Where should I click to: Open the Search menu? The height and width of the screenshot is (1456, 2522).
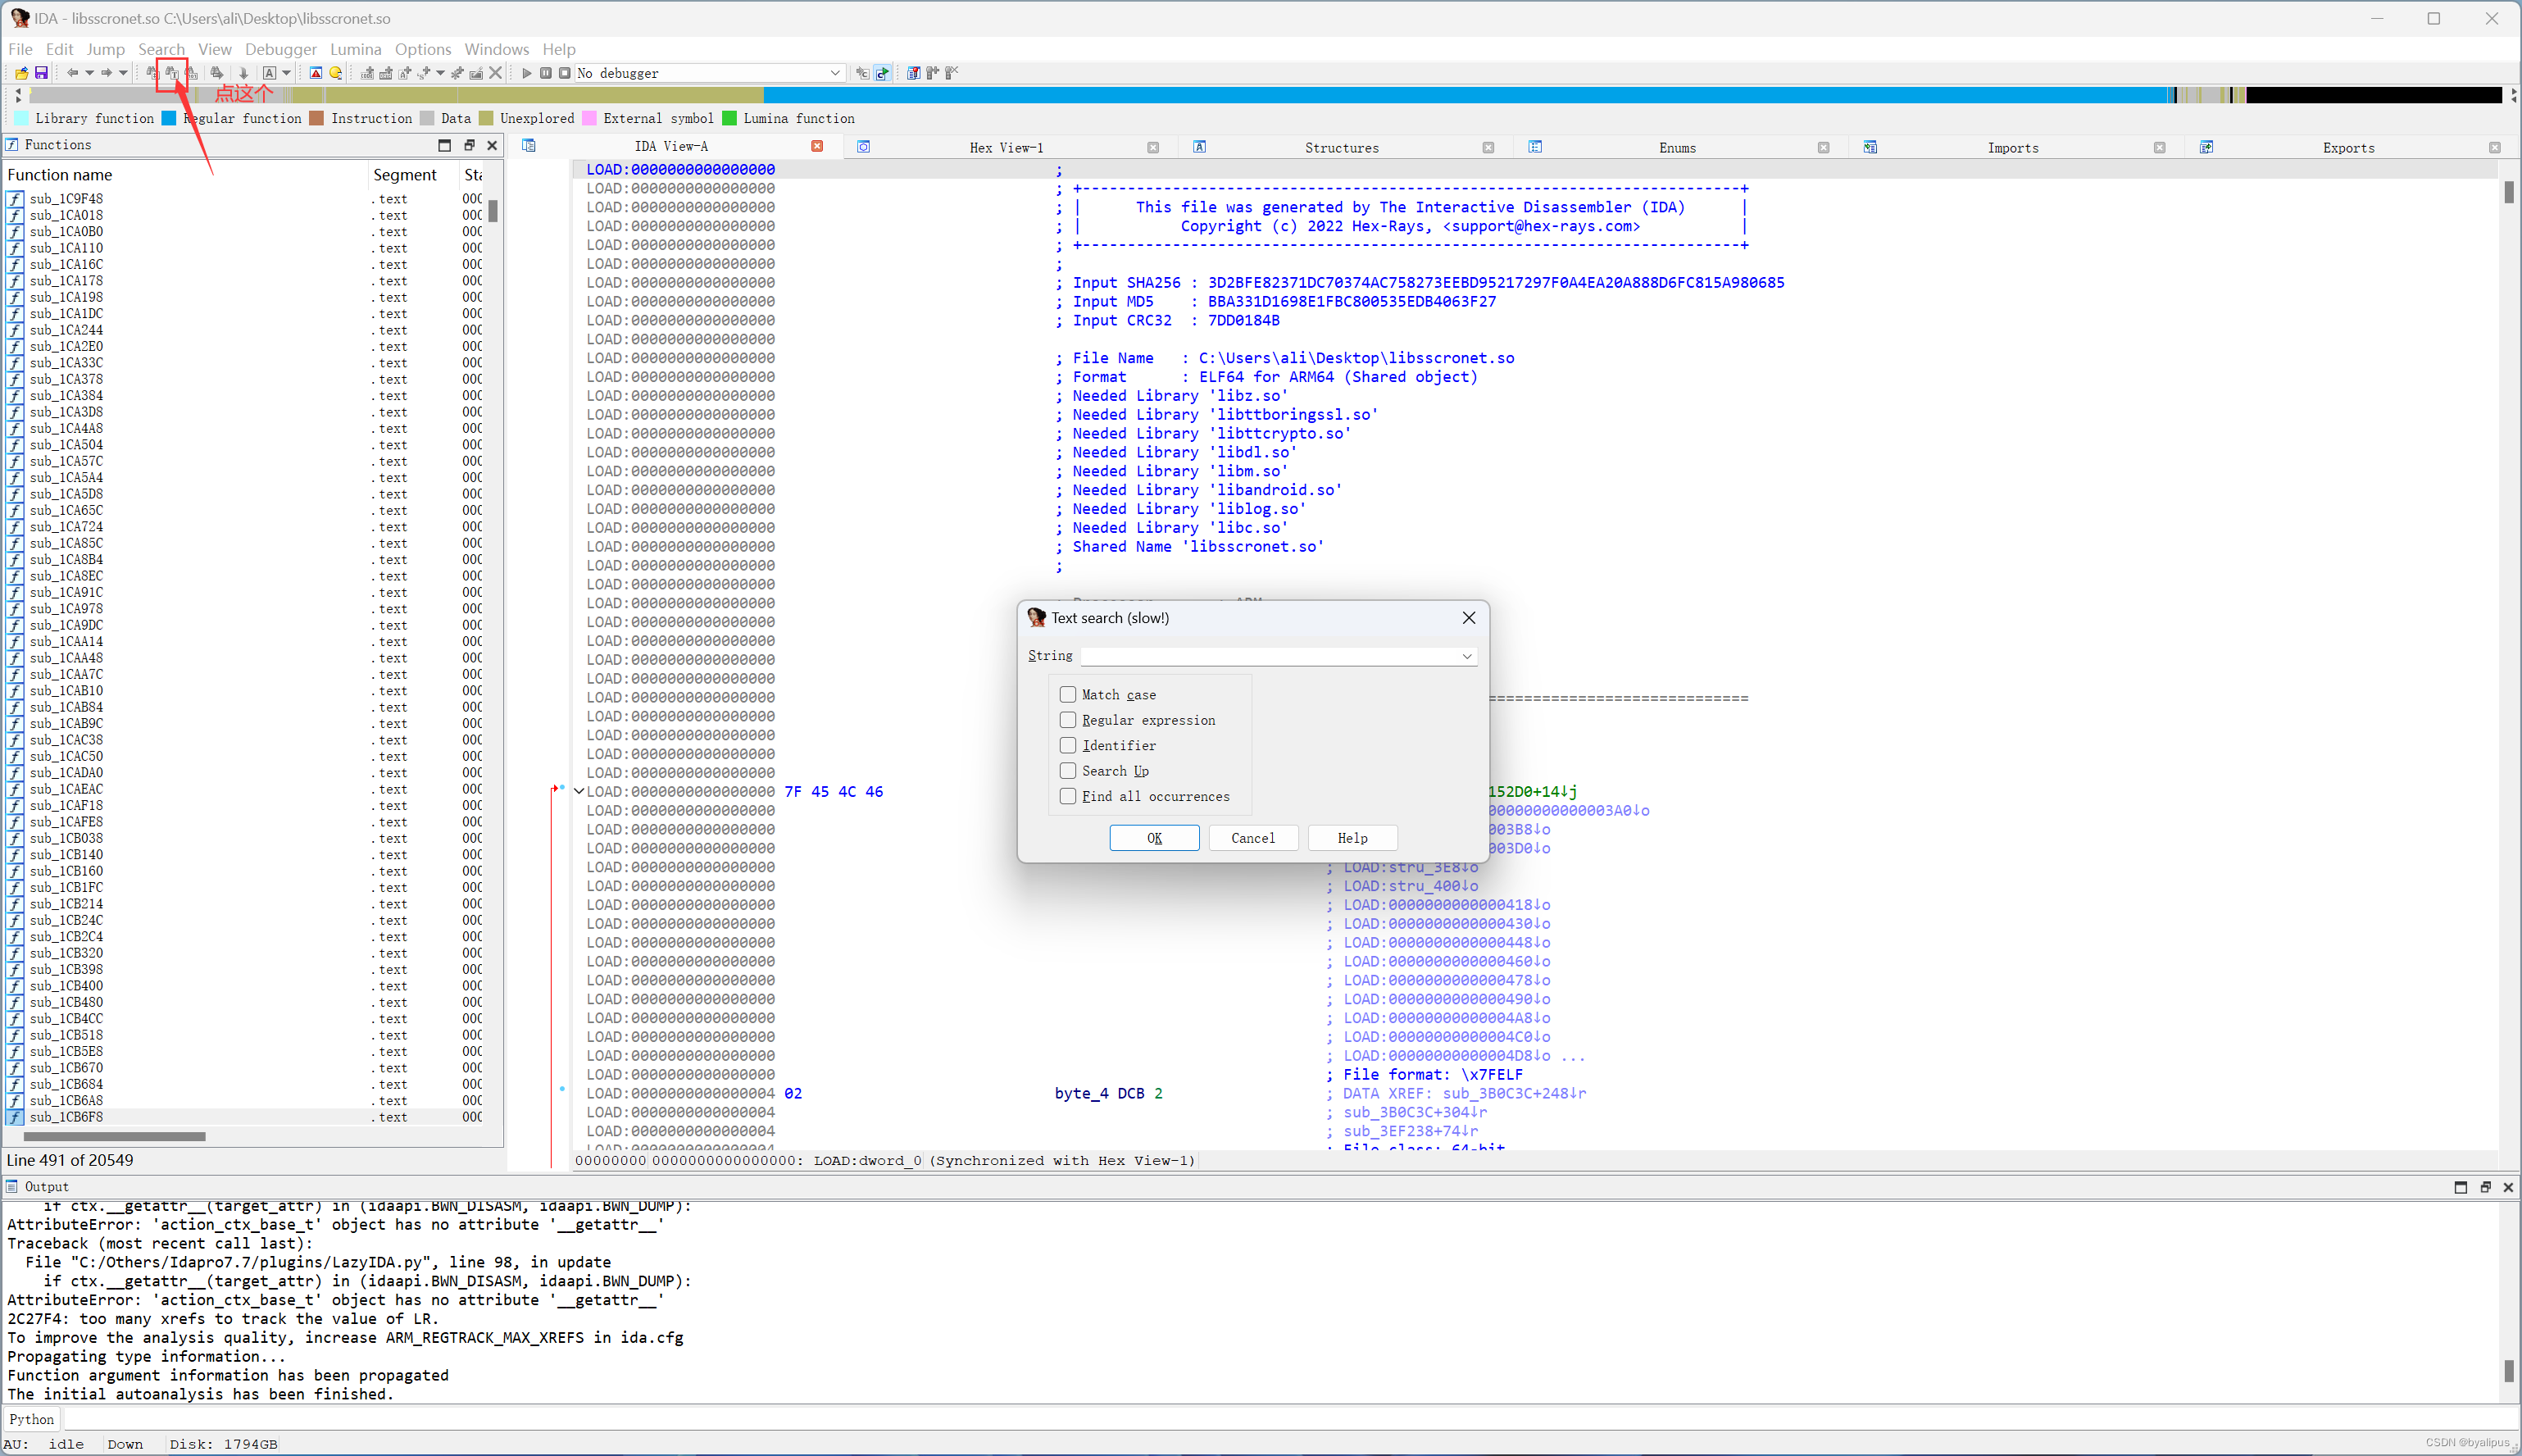click(161, 49)
